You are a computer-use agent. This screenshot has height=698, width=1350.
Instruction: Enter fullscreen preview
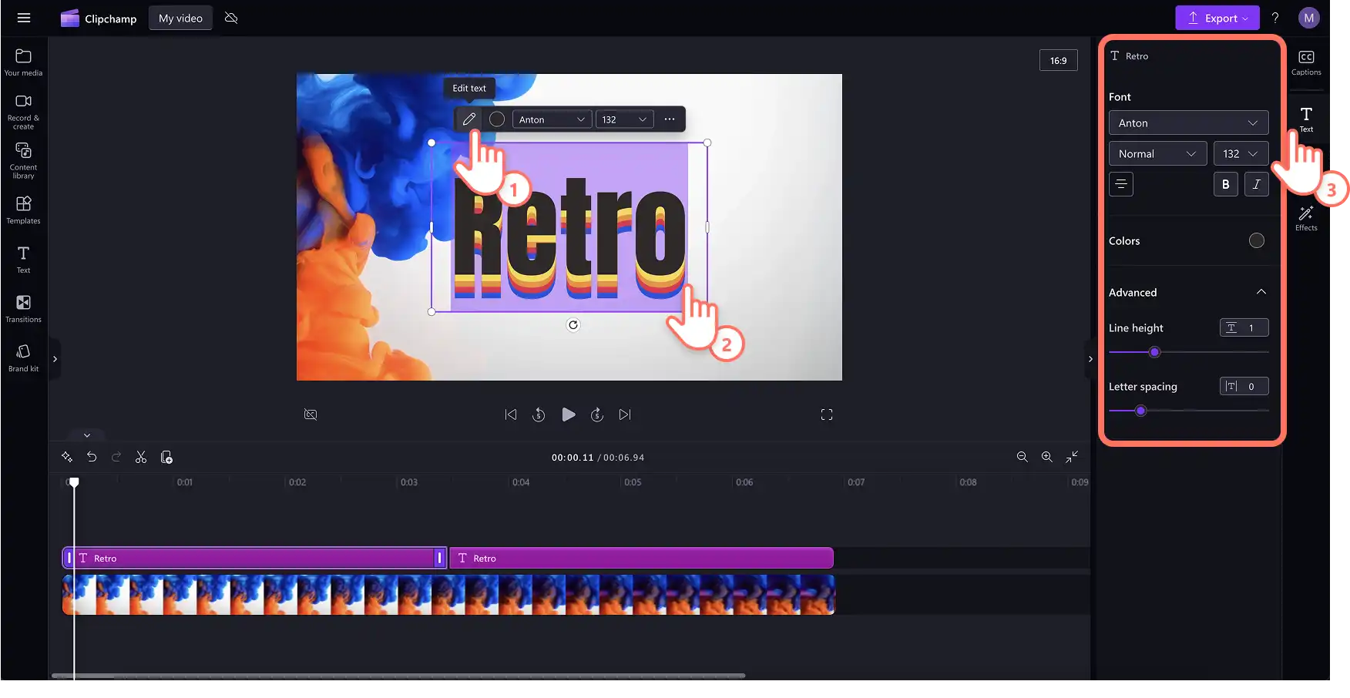point(827,414)
